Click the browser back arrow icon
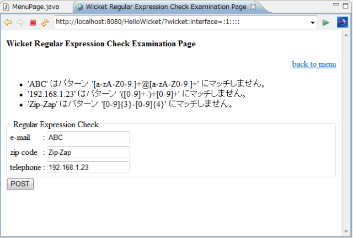 [x=8, y=23]
